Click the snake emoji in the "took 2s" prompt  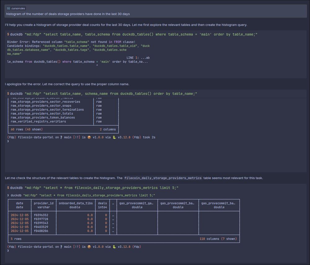tap(114, 137)
